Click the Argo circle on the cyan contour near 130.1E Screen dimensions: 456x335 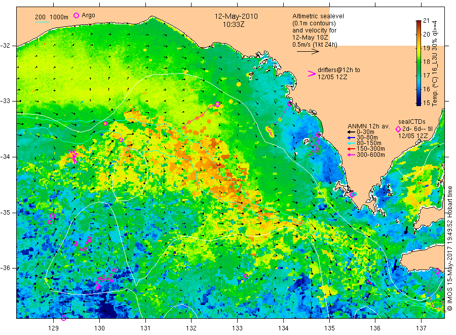tap(105, 123)
